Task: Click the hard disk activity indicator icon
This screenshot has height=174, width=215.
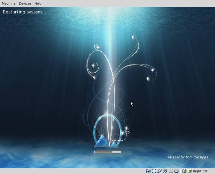Action: tap(148, 171)
